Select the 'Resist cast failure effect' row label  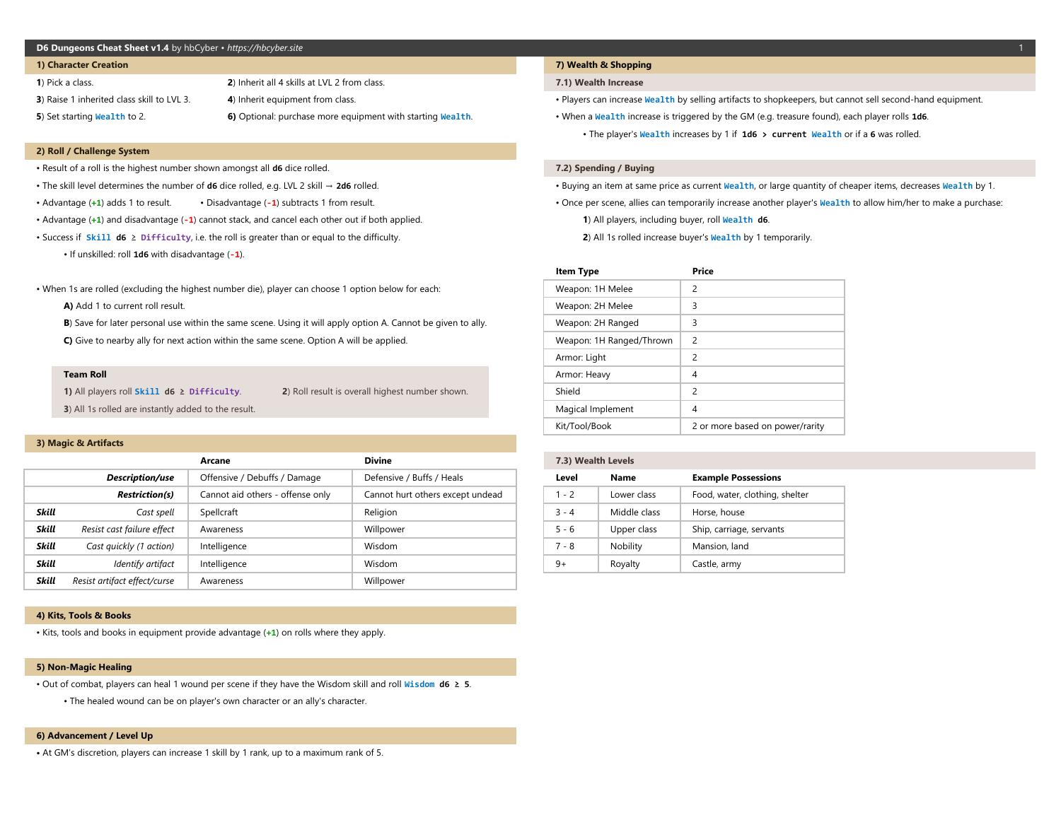pos(127,529)
